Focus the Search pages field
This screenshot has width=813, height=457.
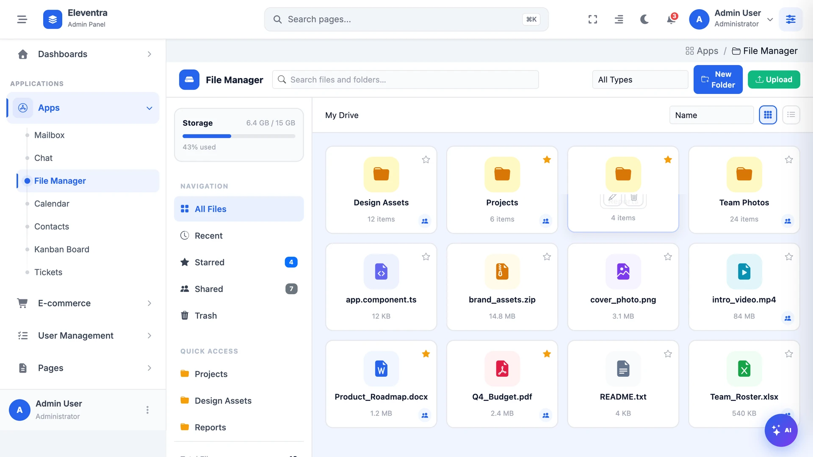(x=406, y=19)
